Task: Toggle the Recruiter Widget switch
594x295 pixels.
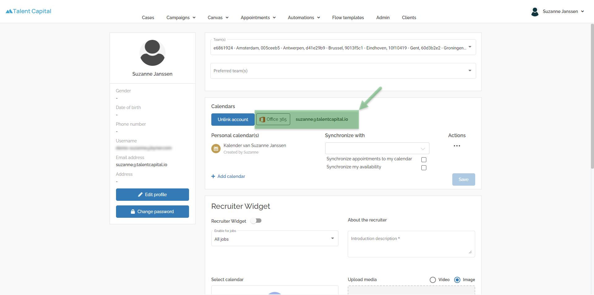Action: tap(256, 221)
